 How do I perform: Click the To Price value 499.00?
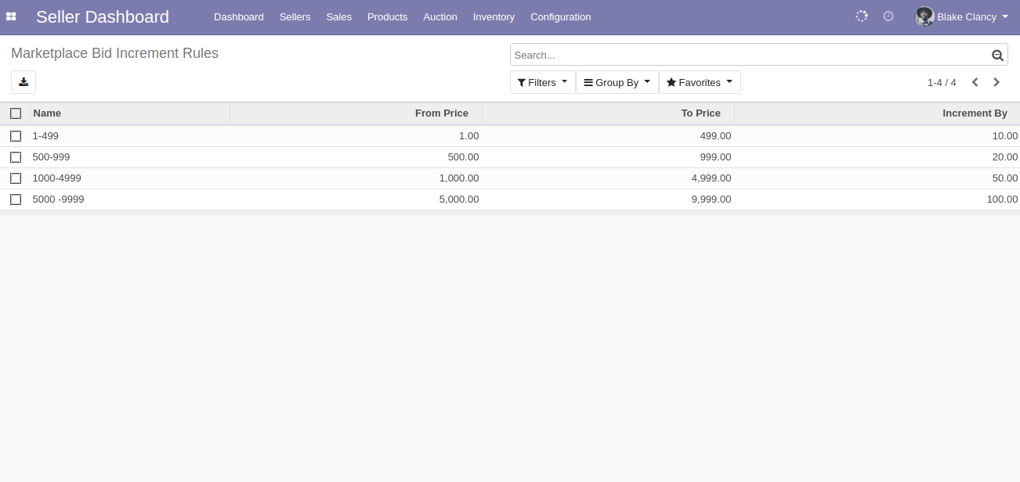pyautogui.click(x=715, y=136)
